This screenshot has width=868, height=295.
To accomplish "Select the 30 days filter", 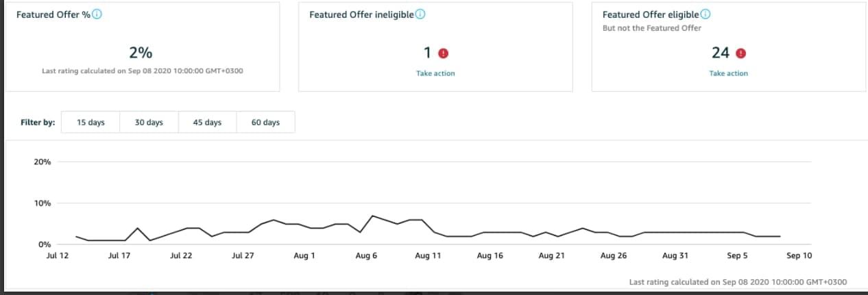I will pyautogui.click(x=149, y=123).
